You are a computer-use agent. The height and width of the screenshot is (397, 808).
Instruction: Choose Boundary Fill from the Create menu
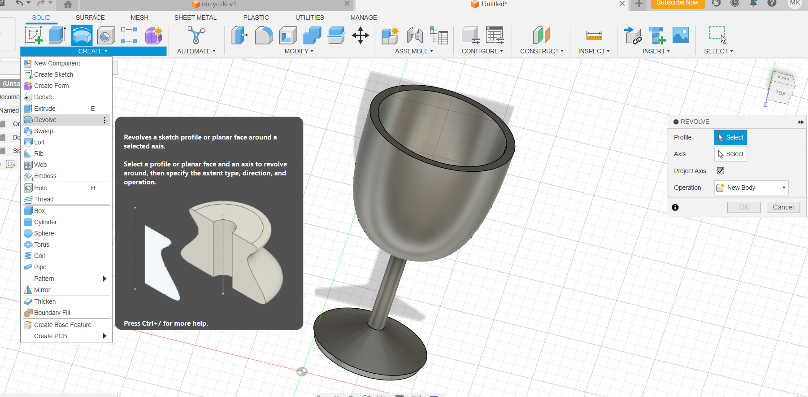point(66,313)
